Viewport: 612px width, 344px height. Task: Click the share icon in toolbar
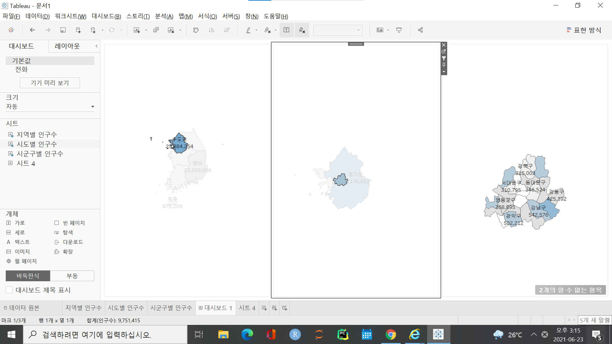(420, 30)
